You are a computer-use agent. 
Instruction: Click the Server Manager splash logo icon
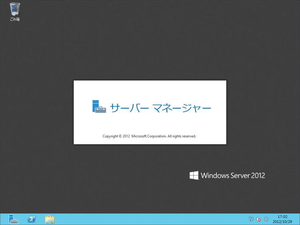(99, 107)
